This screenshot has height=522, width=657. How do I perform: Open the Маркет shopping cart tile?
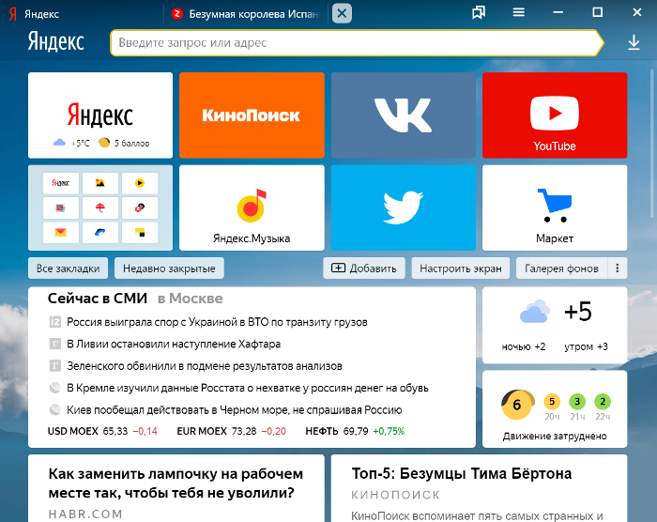click(555, 207)
